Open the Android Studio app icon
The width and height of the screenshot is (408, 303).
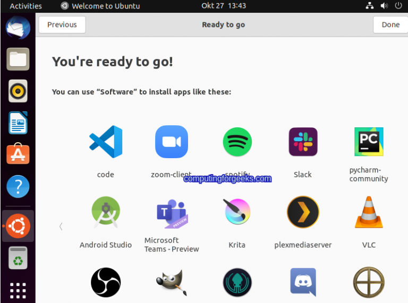click(106, 212)
